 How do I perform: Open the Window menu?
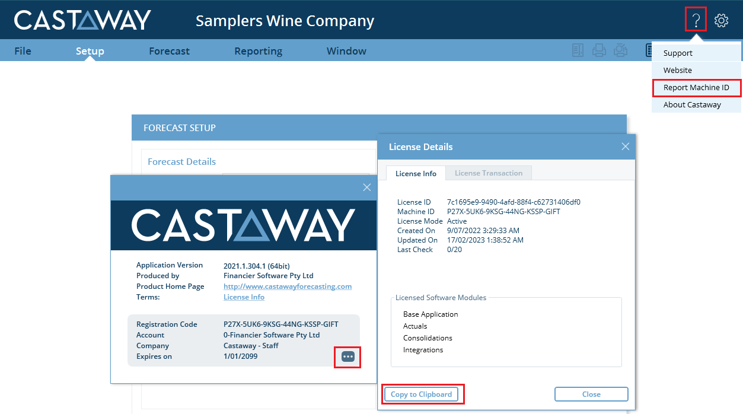point(346,51)
